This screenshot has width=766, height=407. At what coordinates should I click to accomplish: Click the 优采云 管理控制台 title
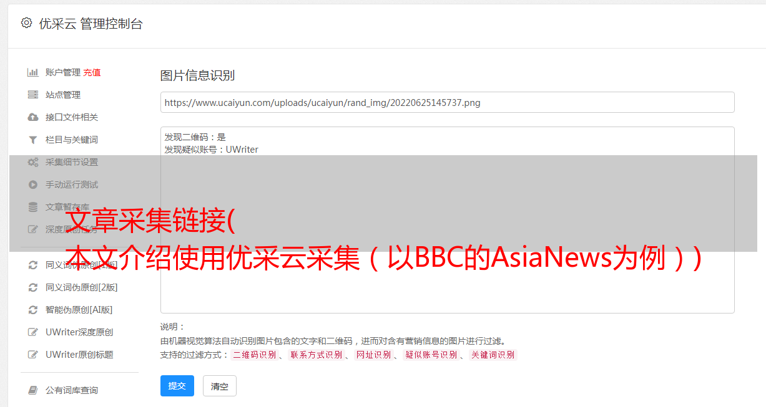[91, 24]
